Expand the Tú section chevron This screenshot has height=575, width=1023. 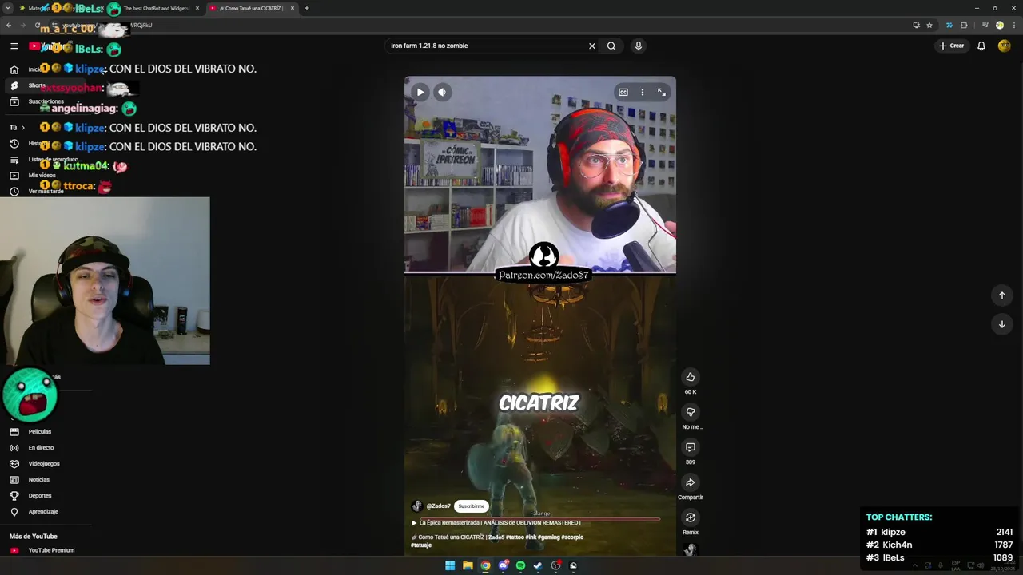22,128
